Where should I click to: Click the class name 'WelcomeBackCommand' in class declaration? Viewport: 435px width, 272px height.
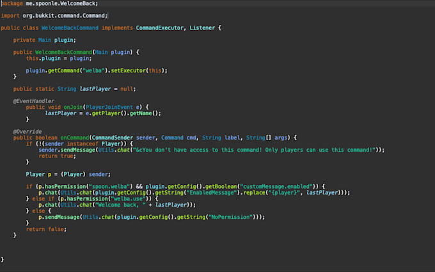pyautogui.click(x=70, y=28)
